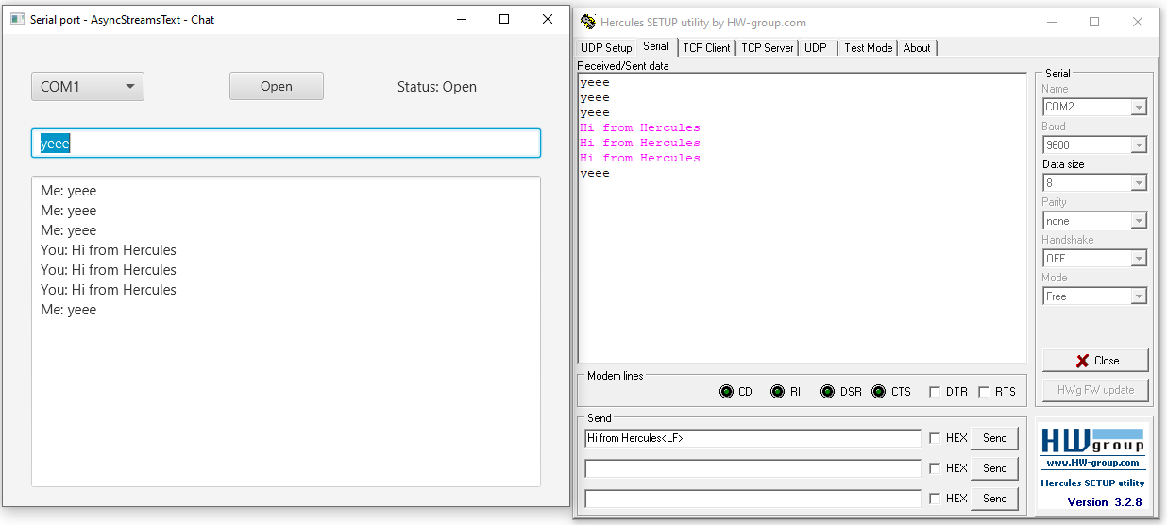
Task: Click Send for the second line
Action: 994,468
